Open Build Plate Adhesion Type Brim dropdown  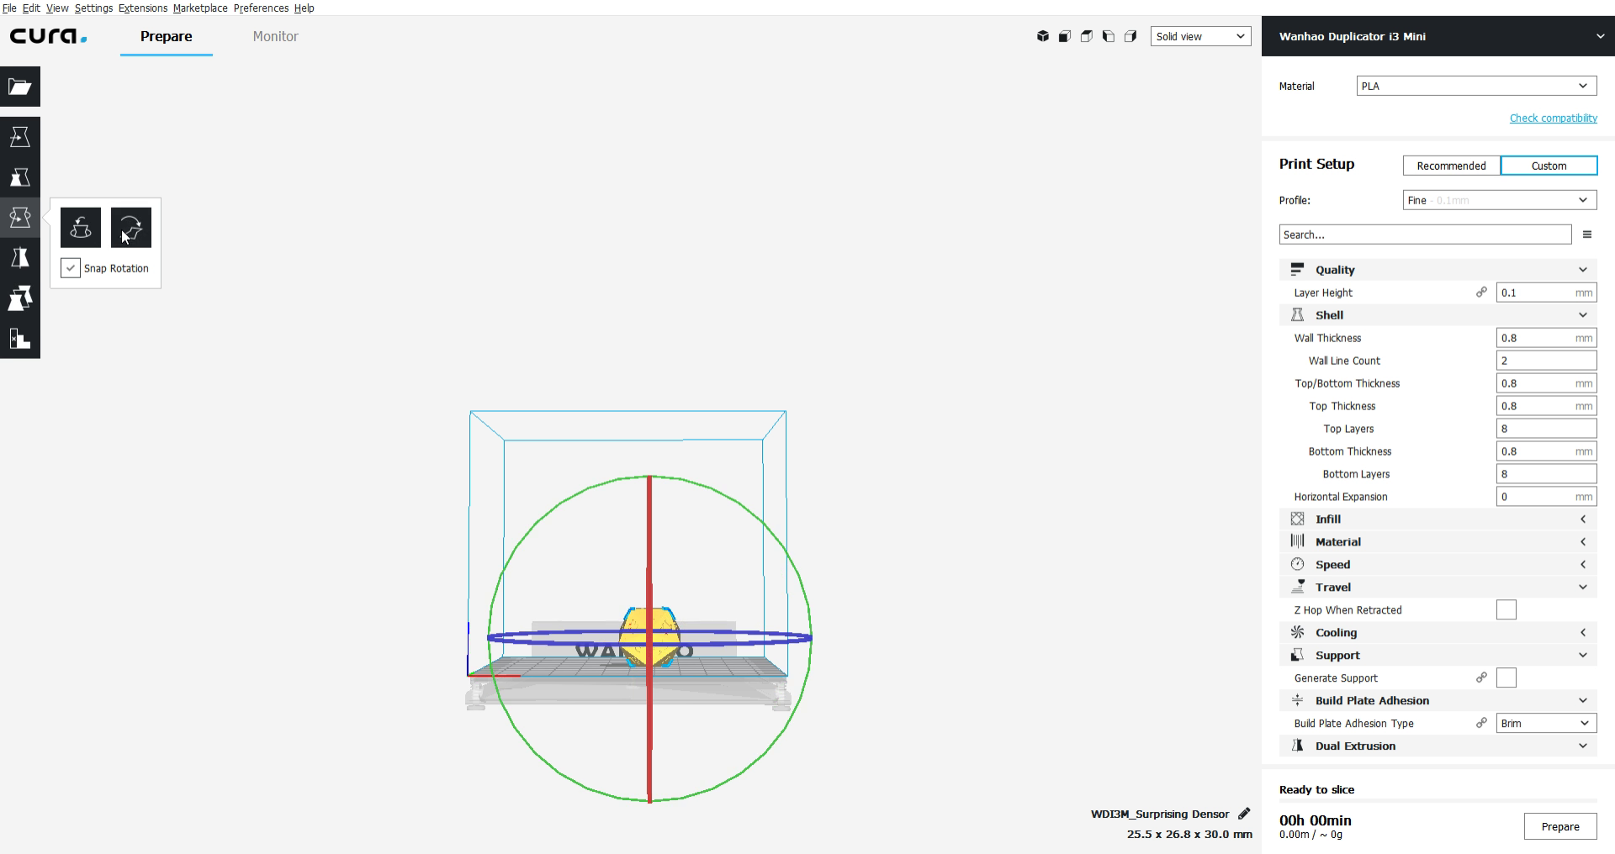(1546, 723)
